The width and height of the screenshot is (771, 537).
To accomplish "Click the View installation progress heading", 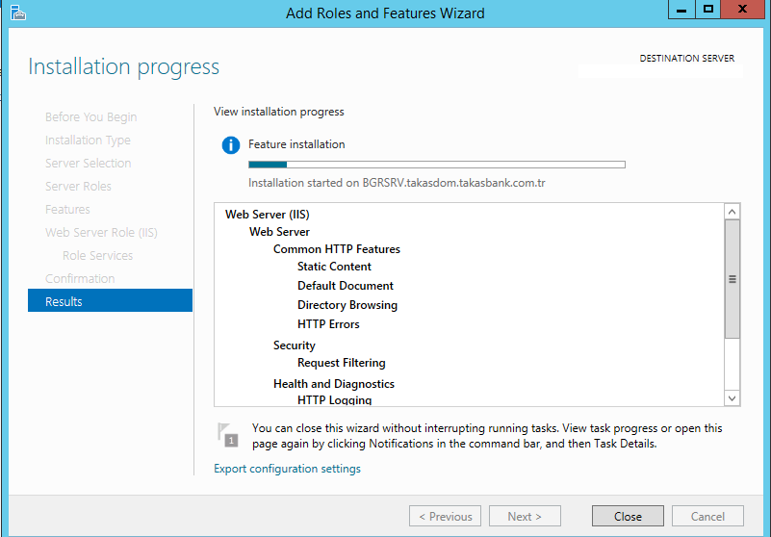I will pyautogui.click(x=279, y=112).
